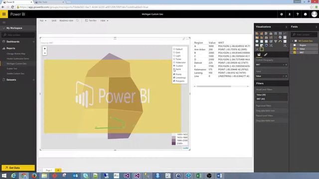Click the map zoom out minus button

pos(45,53)
